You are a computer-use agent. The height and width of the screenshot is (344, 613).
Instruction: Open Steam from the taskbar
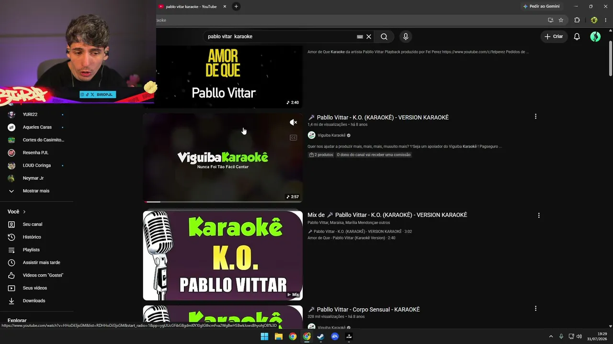[320, 336]
